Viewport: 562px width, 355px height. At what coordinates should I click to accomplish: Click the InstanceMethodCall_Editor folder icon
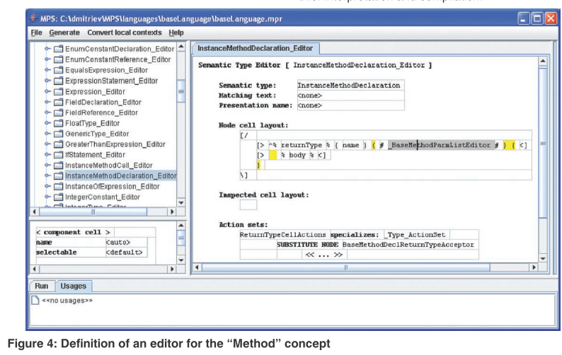[x=59, y=165]
